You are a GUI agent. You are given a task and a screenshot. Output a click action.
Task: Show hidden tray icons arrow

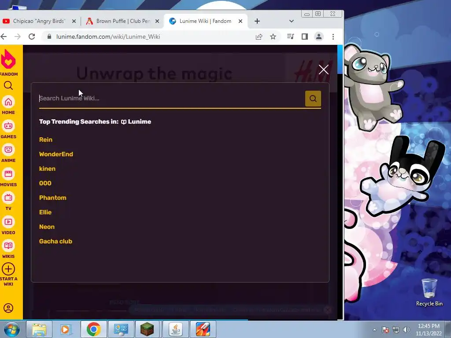(374, 330)
